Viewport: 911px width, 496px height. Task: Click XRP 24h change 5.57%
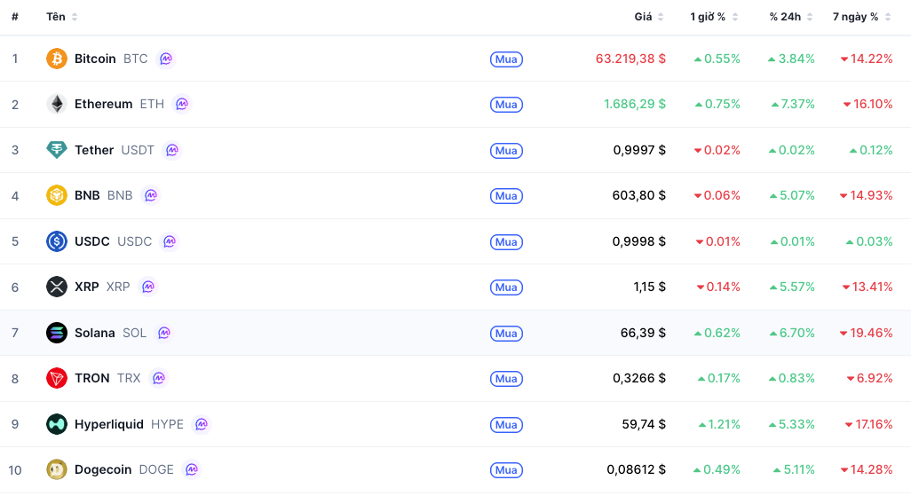click(793, 287)
